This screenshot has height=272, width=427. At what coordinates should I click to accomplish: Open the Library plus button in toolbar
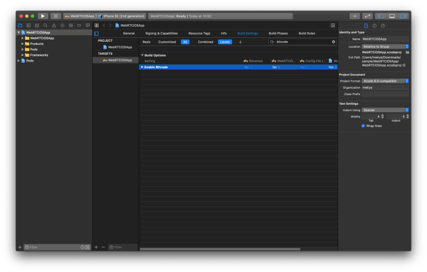tap(355, 16)
